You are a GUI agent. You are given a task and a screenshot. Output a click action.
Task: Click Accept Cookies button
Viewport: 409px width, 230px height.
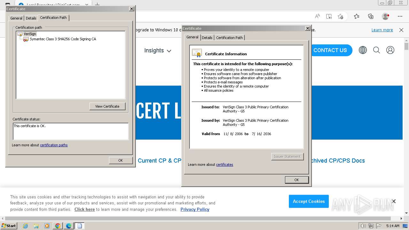pyautogui.click(x=309, y=201)
